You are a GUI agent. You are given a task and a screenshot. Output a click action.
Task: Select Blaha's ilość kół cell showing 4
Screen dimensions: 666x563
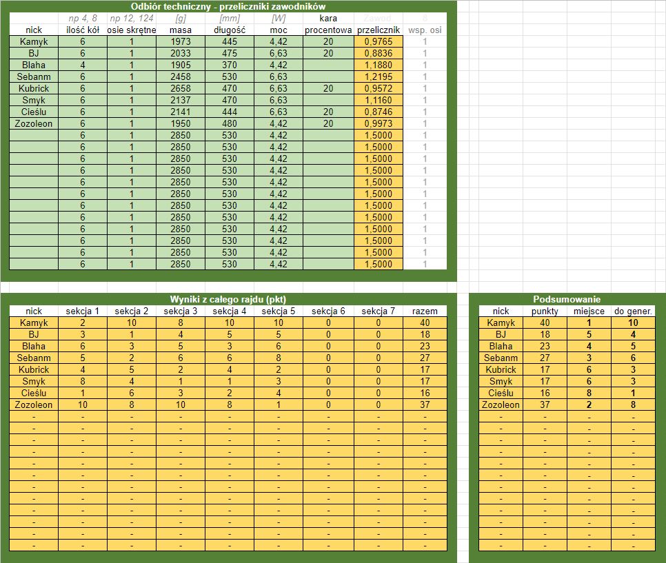pos(83,65)
